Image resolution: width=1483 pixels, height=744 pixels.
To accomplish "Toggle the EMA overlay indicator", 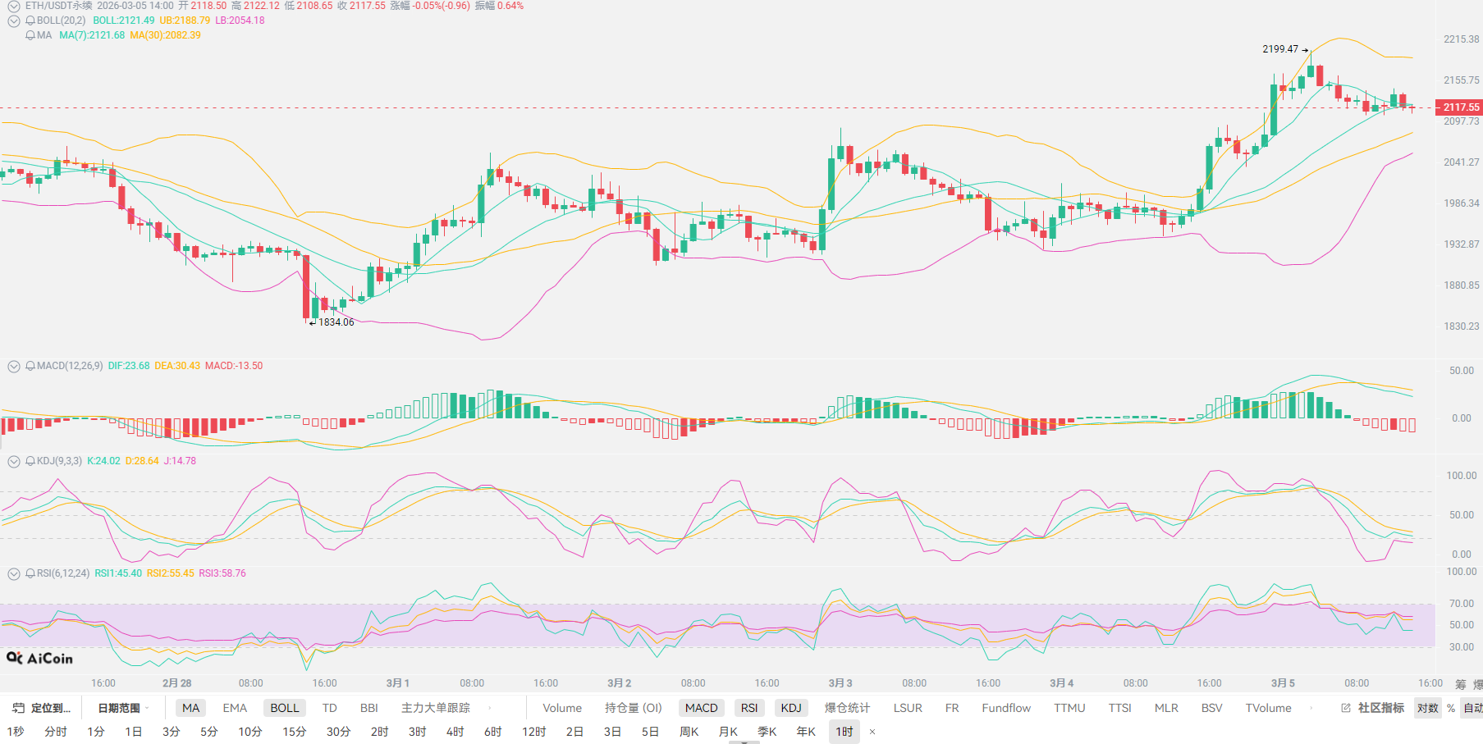I will pos(235,708).
